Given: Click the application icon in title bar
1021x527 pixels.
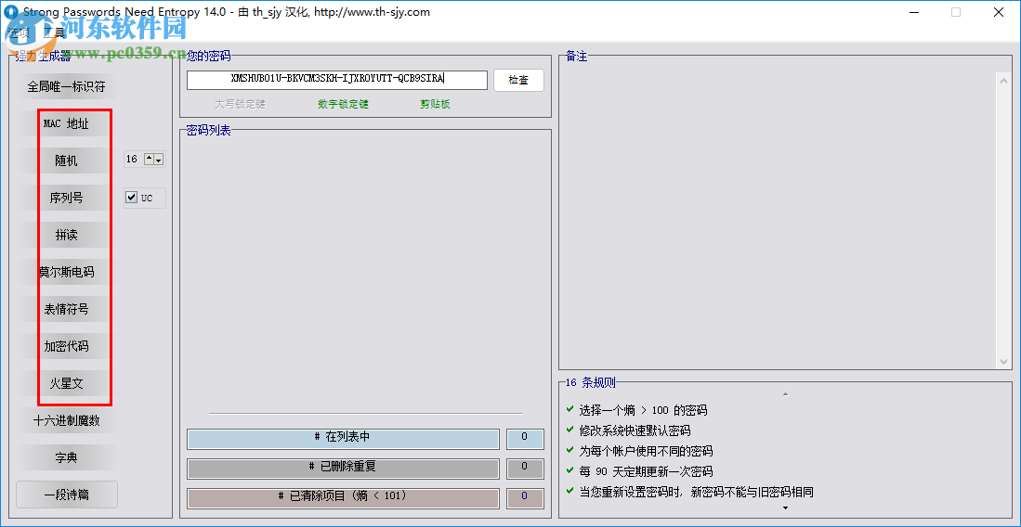Looking at the screenshot, I should click(11, 12).
